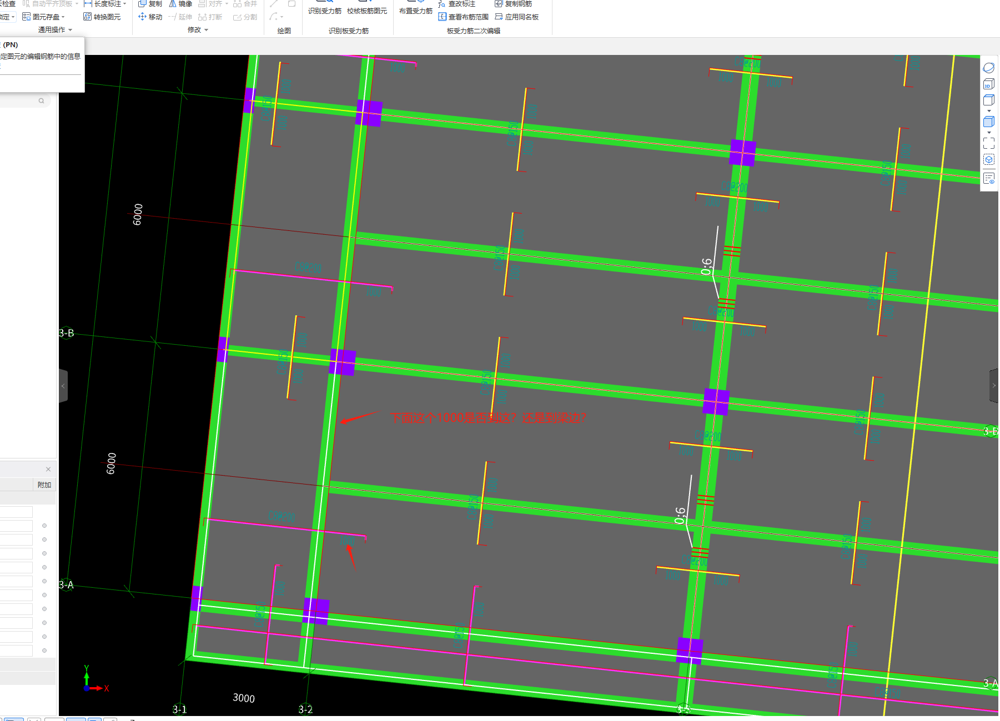
Task: Click the 布置受力筋 button
Action: tap(416, 8)
